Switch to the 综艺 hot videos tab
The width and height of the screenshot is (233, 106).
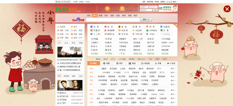81,76
